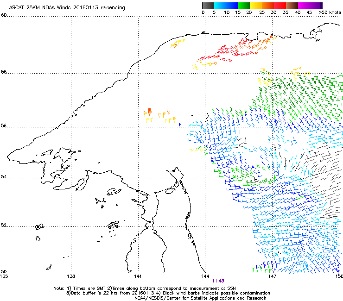The image size is (343, 301).
Task: Click the "135" longitude label
Action: (x=4, y=276)
